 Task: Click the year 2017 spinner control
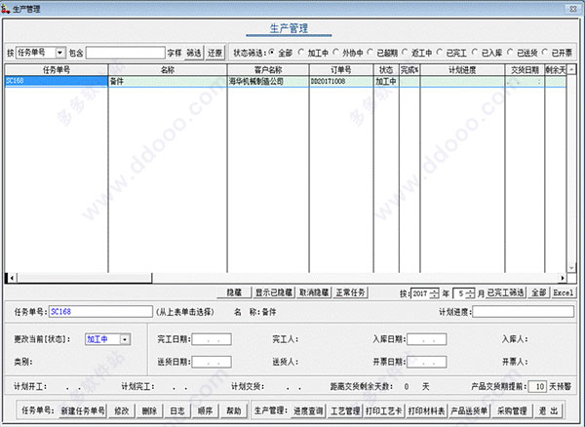434,293
